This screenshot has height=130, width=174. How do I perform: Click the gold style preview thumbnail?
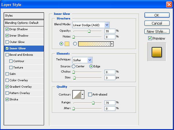tap(157, 52)
